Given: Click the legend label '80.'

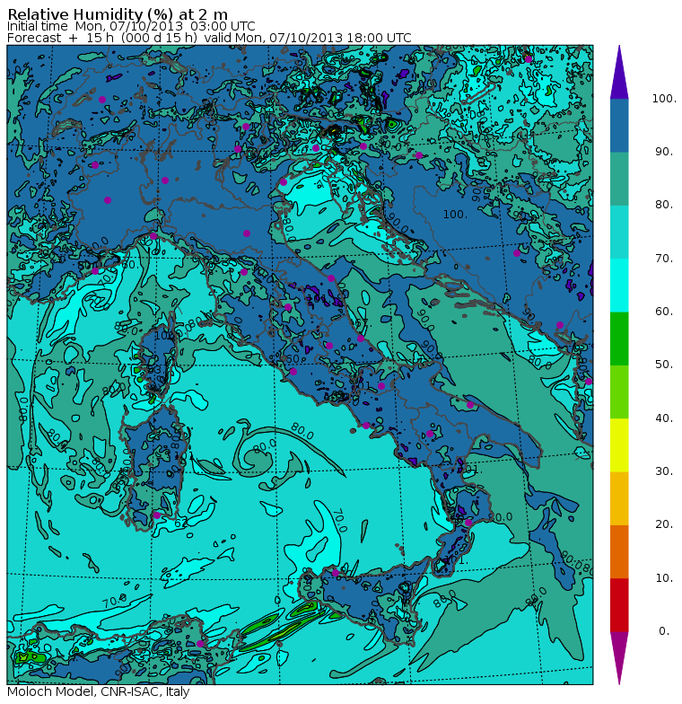Looking at the screenshot, I should pos(664,205).
